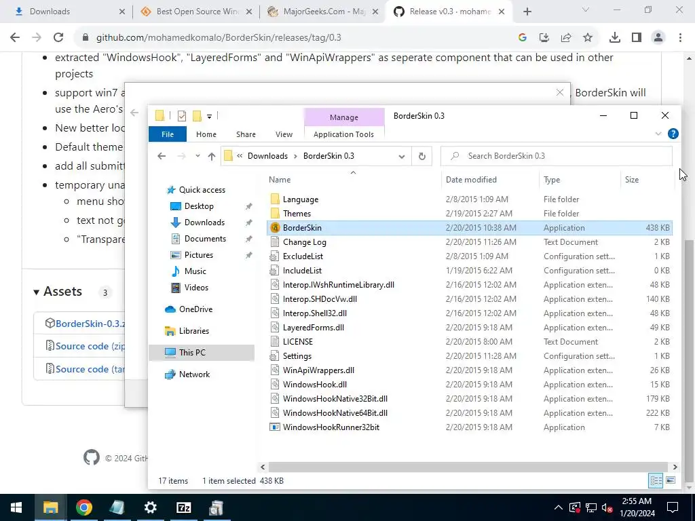Screen dimensions: 695x521
Task: Open the Language folder icon
Action: pos(275,199)
